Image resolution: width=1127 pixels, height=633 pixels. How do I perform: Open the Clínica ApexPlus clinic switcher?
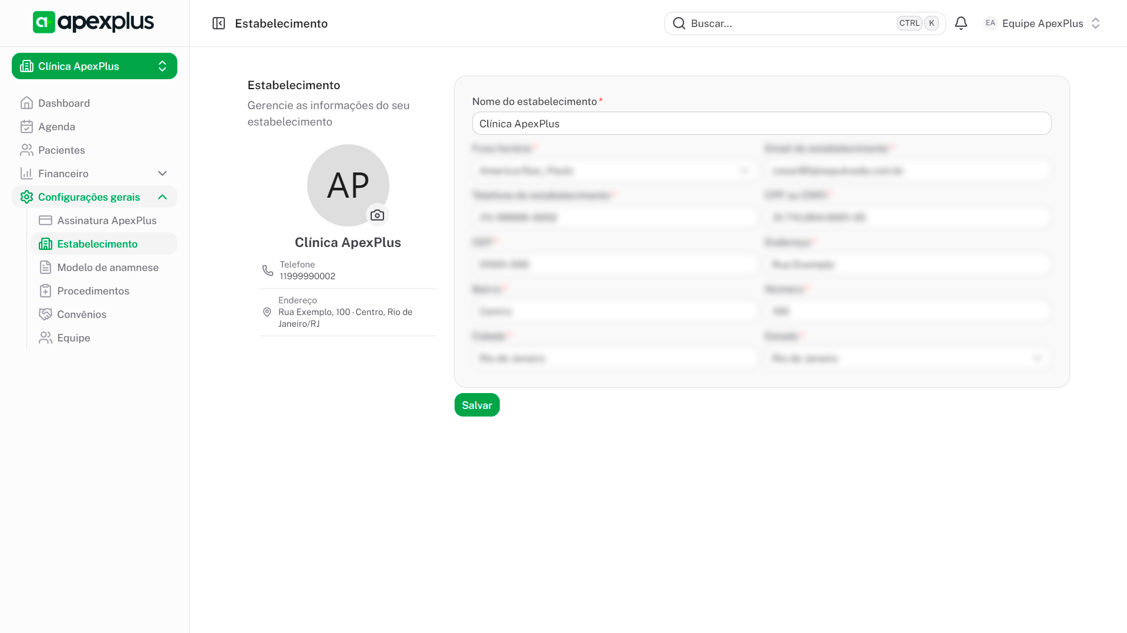[x=95, y=66]
